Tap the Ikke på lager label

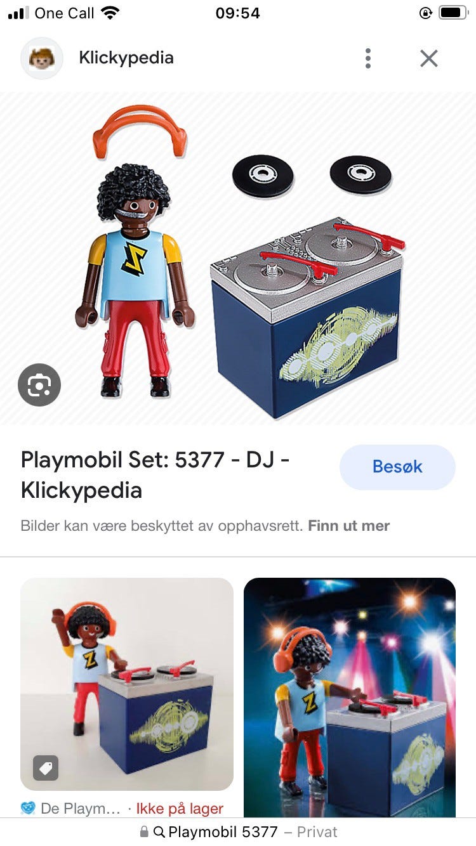click(180, 809)
